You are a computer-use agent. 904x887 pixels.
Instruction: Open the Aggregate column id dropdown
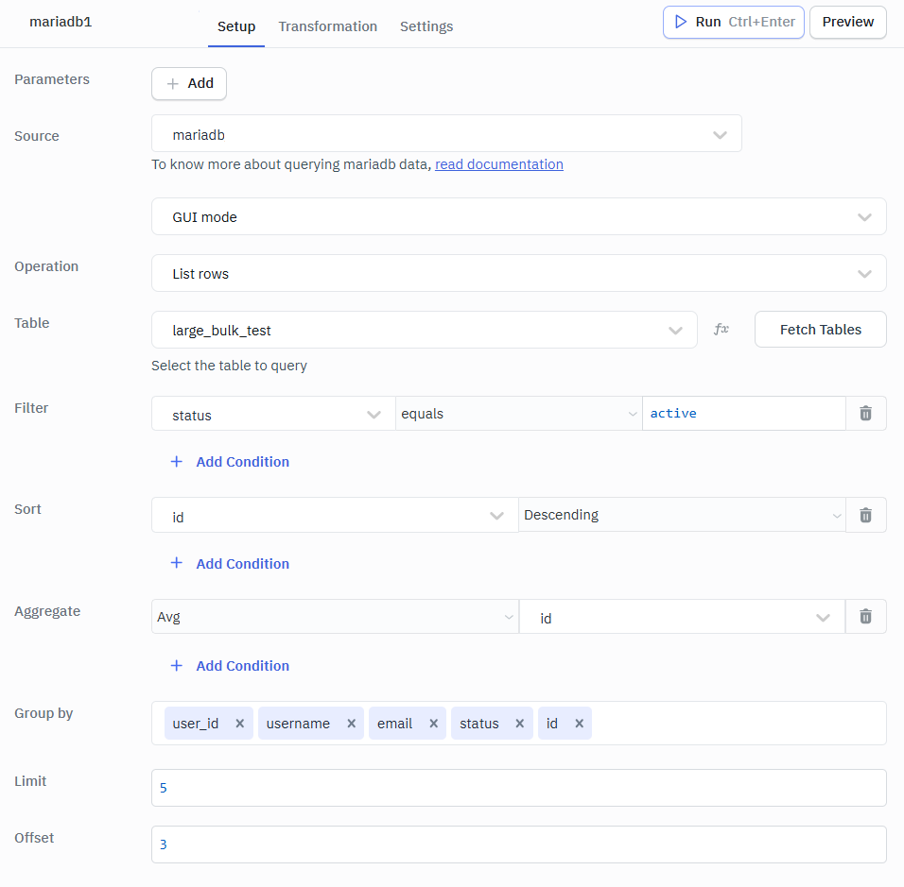click(682, 617)
